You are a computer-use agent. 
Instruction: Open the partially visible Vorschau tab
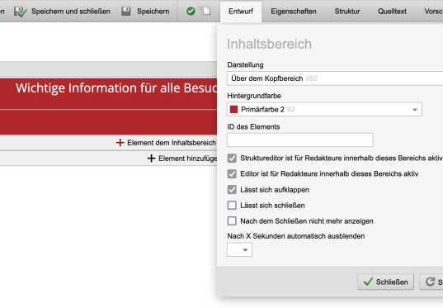[433, 12]
